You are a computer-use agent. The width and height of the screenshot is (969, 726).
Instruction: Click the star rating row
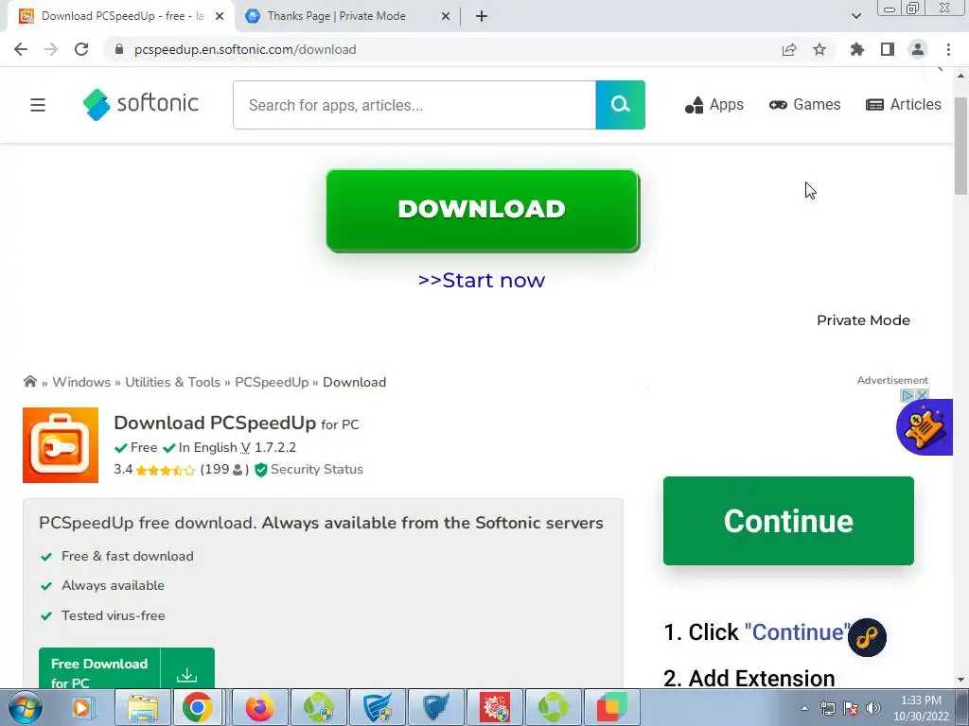click(x=166, y=470)
